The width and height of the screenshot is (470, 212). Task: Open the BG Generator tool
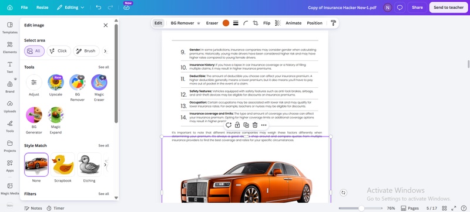[x=34, y=121]
